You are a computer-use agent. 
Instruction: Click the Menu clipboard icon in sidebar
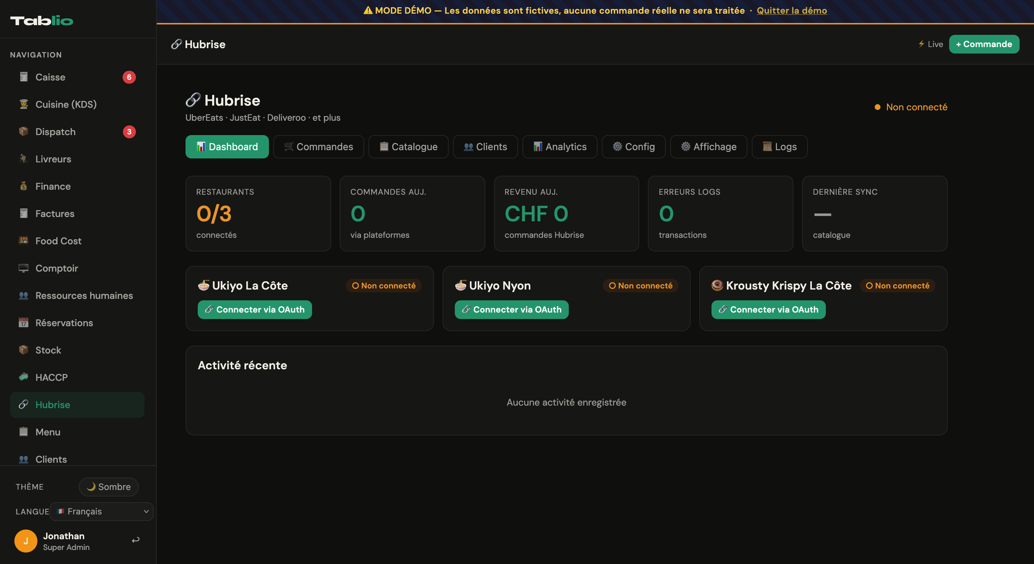[24, 432]
